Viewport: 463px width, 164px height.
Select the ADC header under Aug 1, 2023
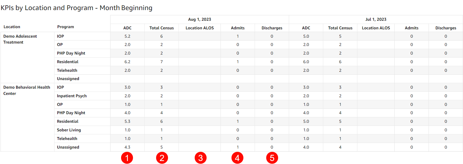127,28
